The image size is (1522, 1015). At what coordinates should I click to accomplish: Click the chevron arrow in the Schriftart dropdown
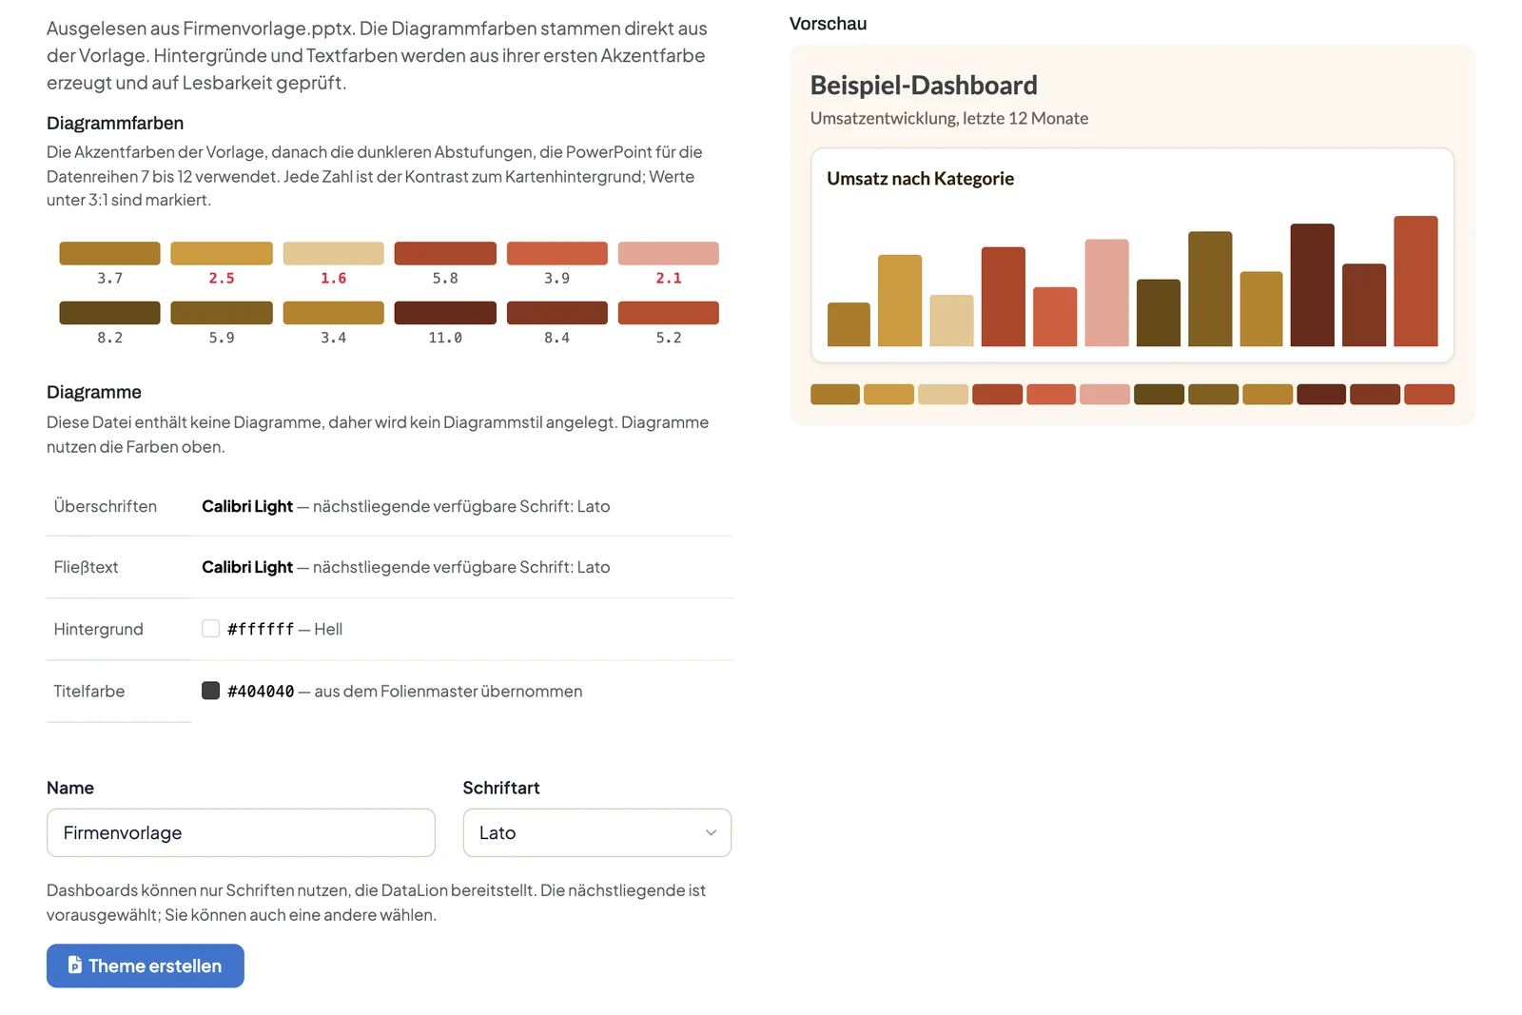click(x=711, y=832)
